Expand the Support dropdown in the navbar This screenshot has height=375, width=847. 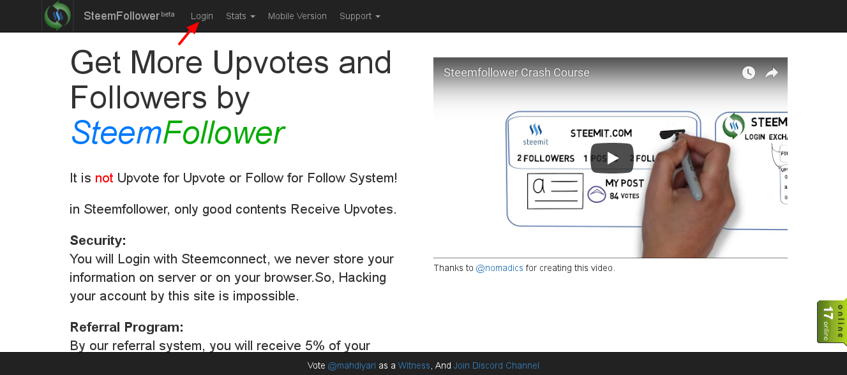359,16
